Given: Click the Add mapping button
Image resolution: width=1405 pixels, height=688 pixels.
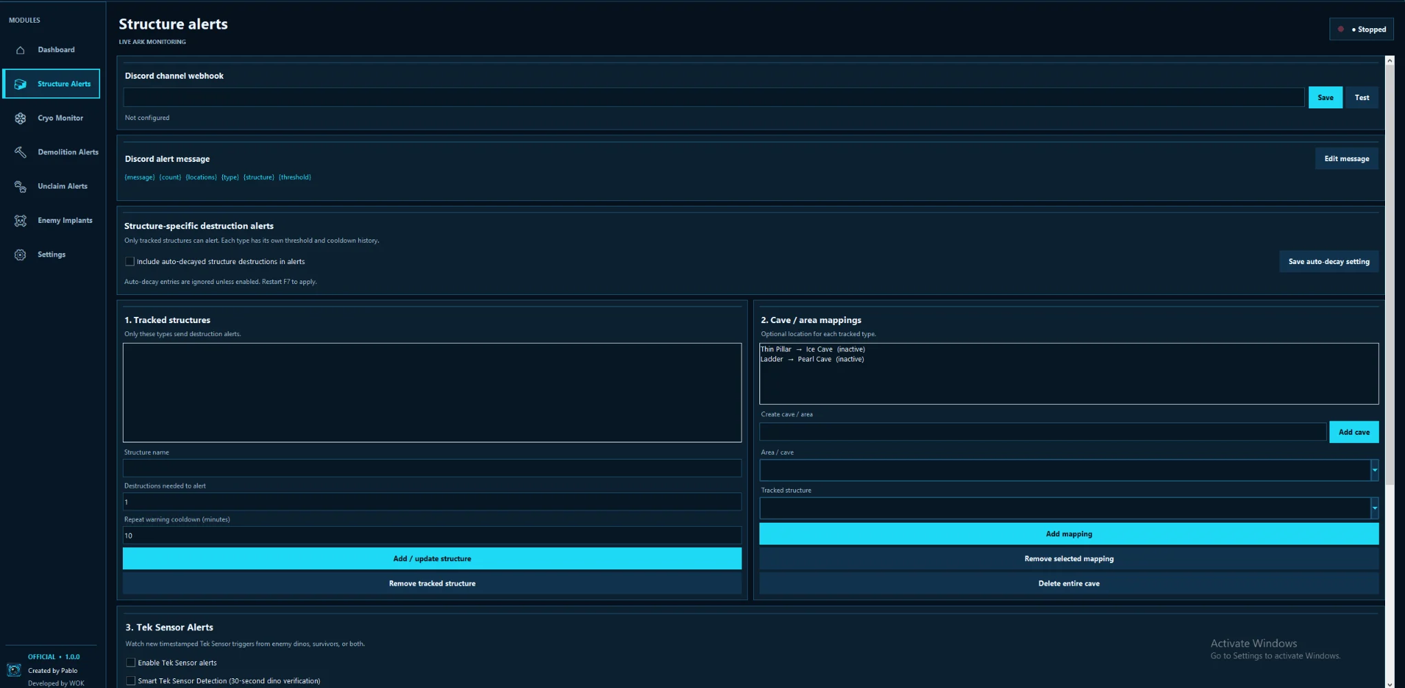Looking at the screenshot, I should tap(1069, 534).
